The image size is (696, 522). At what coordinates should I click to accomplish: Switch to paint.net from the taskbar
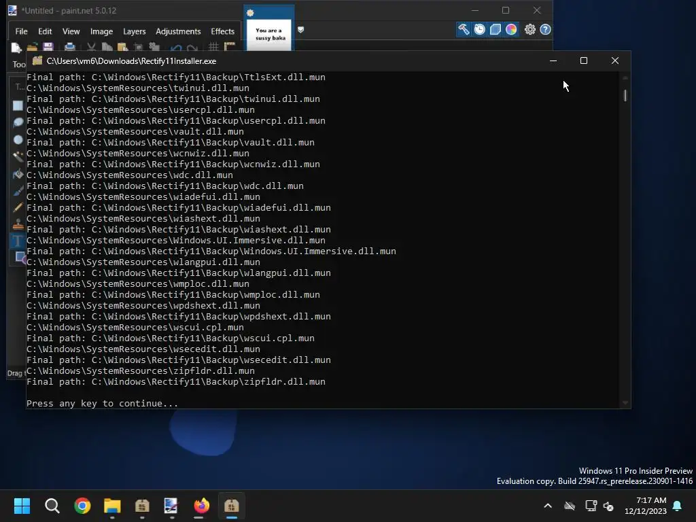(171, 506)
